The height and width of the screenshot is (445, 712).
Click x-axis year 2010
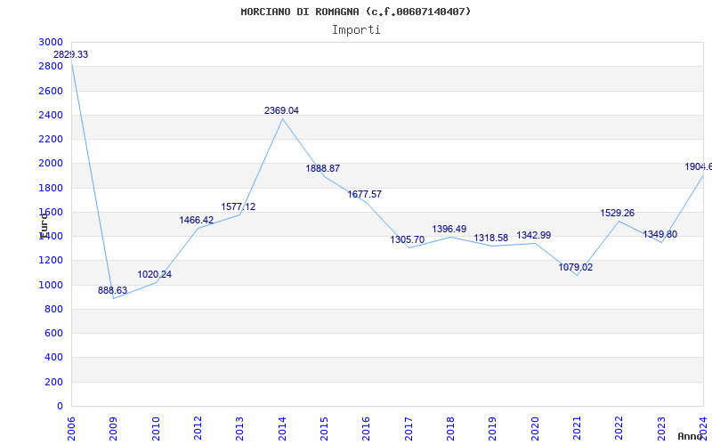click(x=155, y=429)
